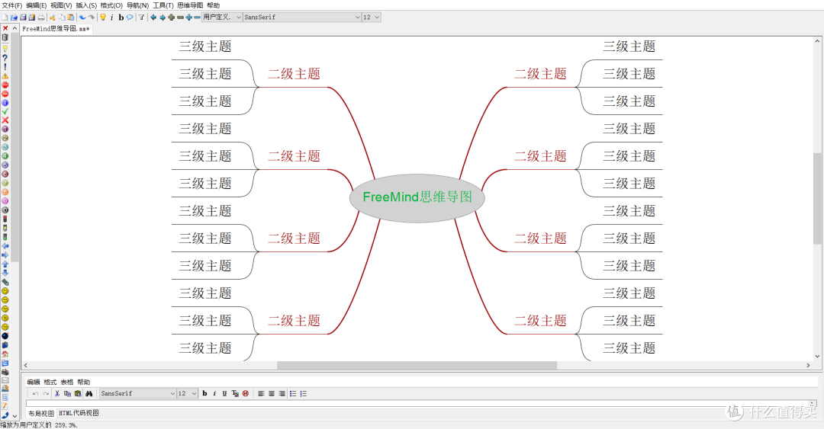This screenshot has height=429, width=824.
Task: Open the 视图(V) menu
Action: tap(61, 5)
